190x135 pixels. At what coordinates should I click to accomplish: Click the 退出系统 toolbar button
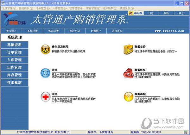(117, 31)
